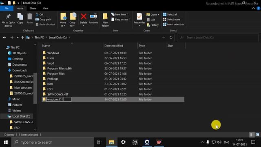Screen dimensions: 261x147
Task: Click the Open button in ribbon
Action: coord(153,15)
